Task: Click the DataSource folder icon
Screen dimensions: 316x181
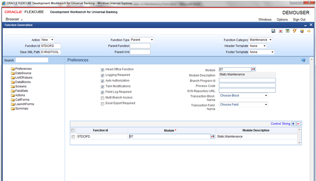Action: [x=13, y=73]
